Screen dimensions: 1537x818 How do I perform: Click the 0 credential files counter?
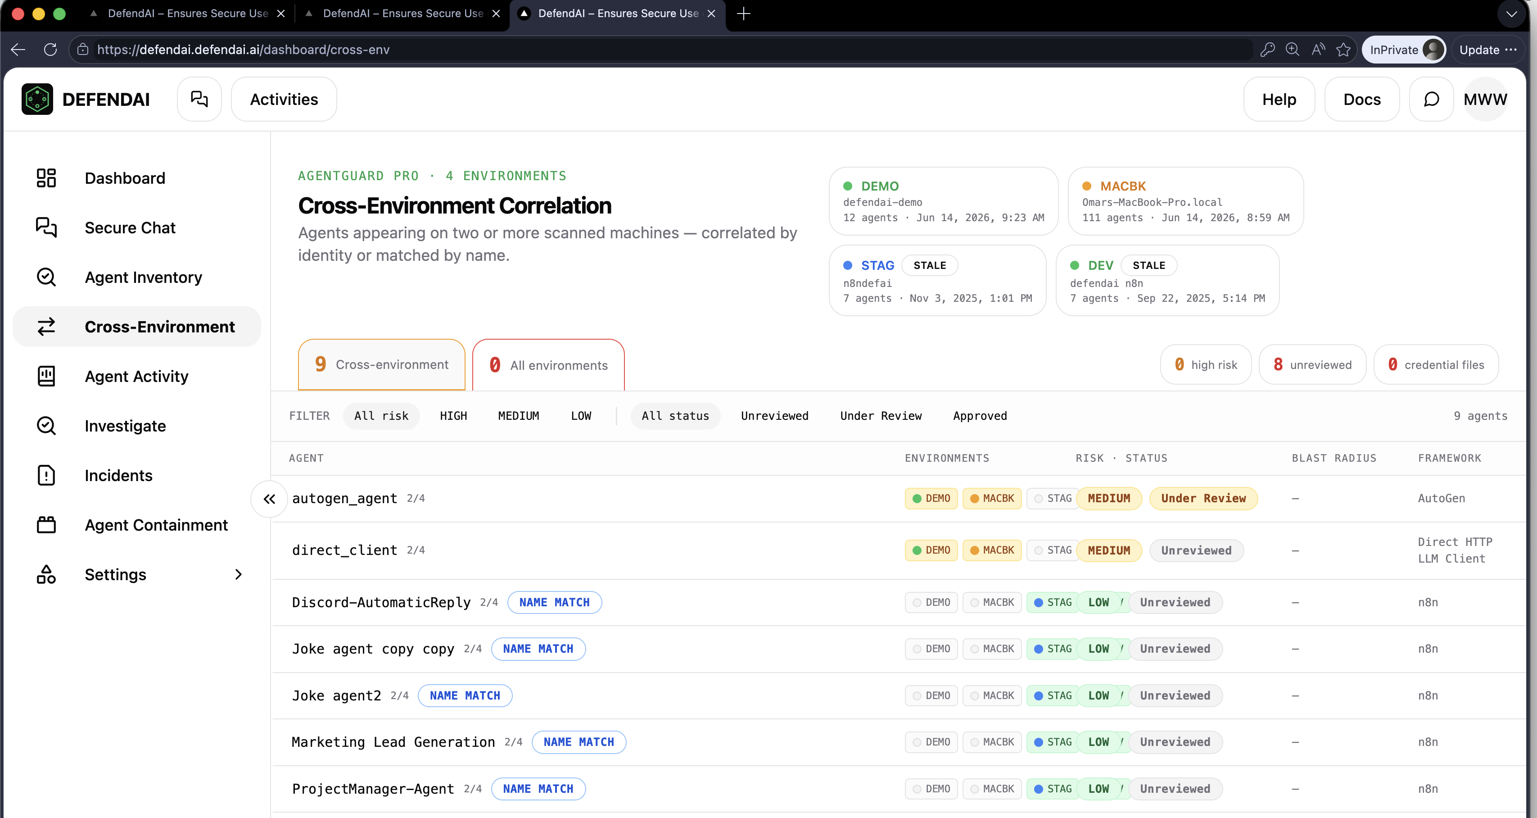(x=1436, y=364)
